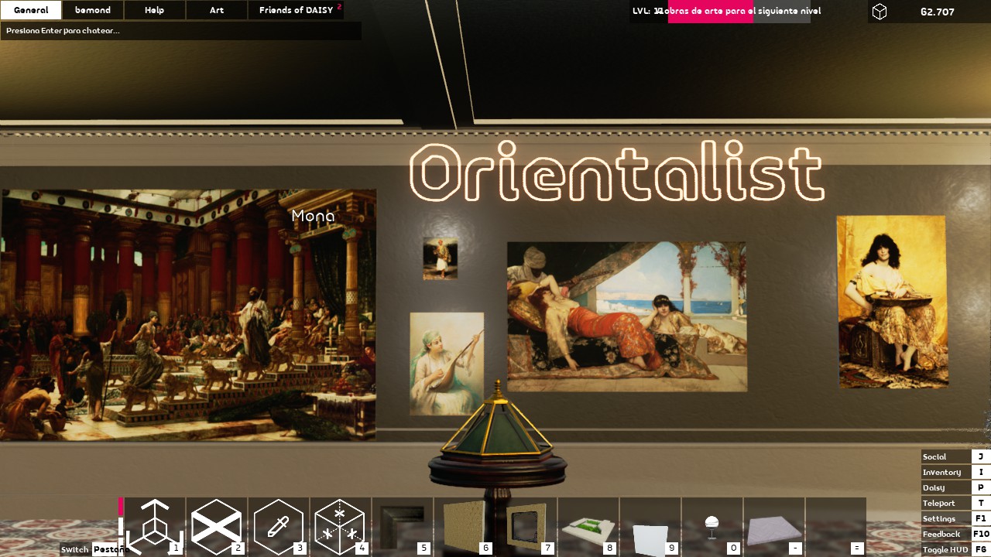Screen dimensions: 991x557
Task: Pick the green planter block in slot 8
Action: [x=588, y=526]
